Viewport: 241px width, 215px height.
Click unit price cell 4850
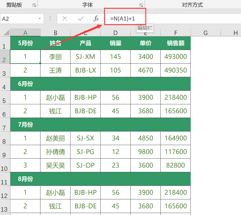(146, 138)
